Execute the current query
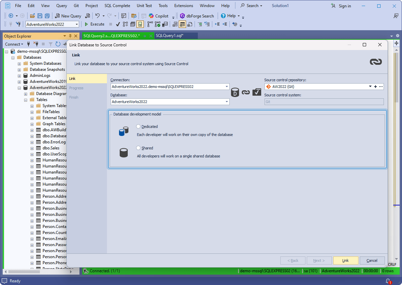This screenshot has height=285, width=402. point(94,24)
